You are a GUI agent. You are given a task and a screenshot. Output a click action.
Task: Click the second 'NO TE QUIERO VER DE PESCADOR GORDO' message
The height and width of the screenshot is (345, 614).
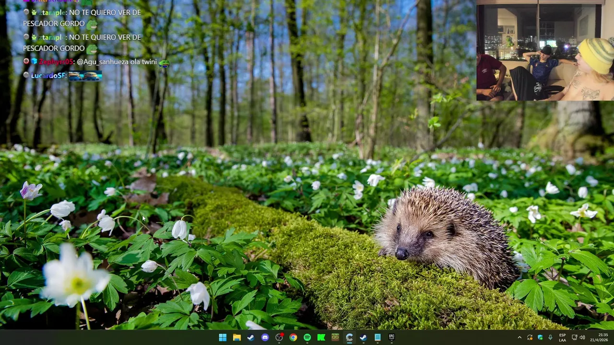click(82, 43)
